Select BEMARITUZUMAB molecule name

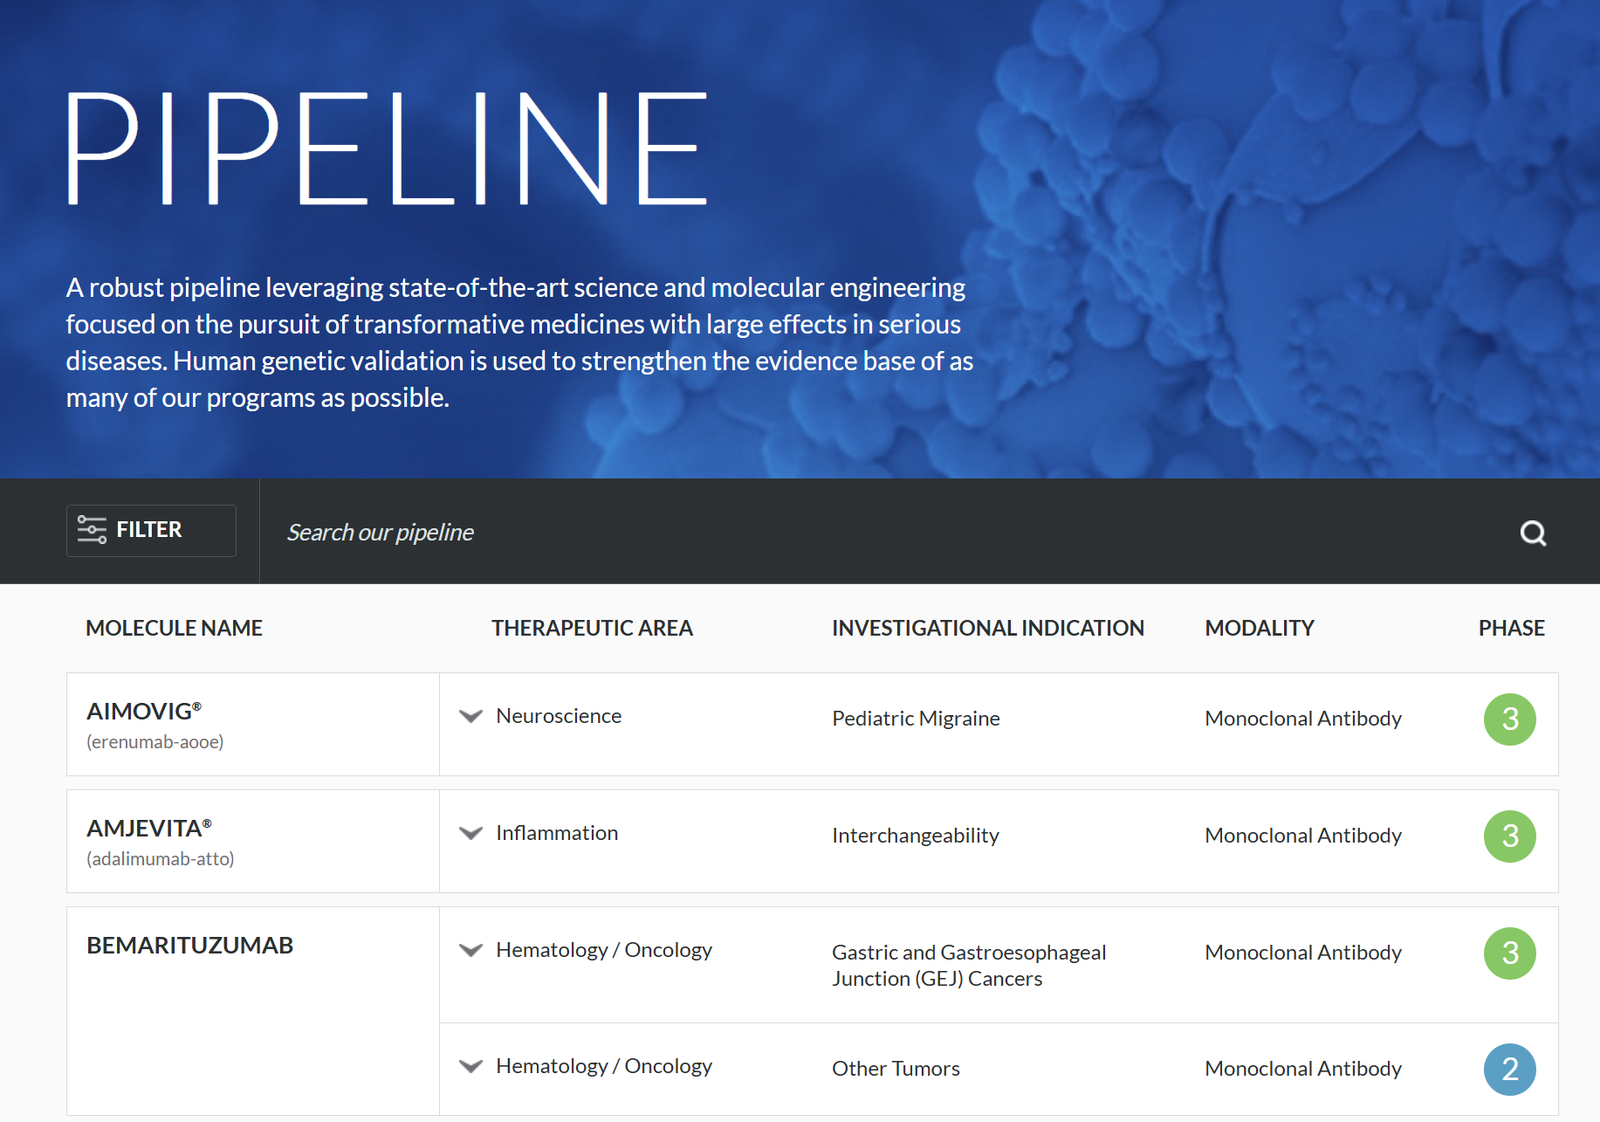point(189,945)
